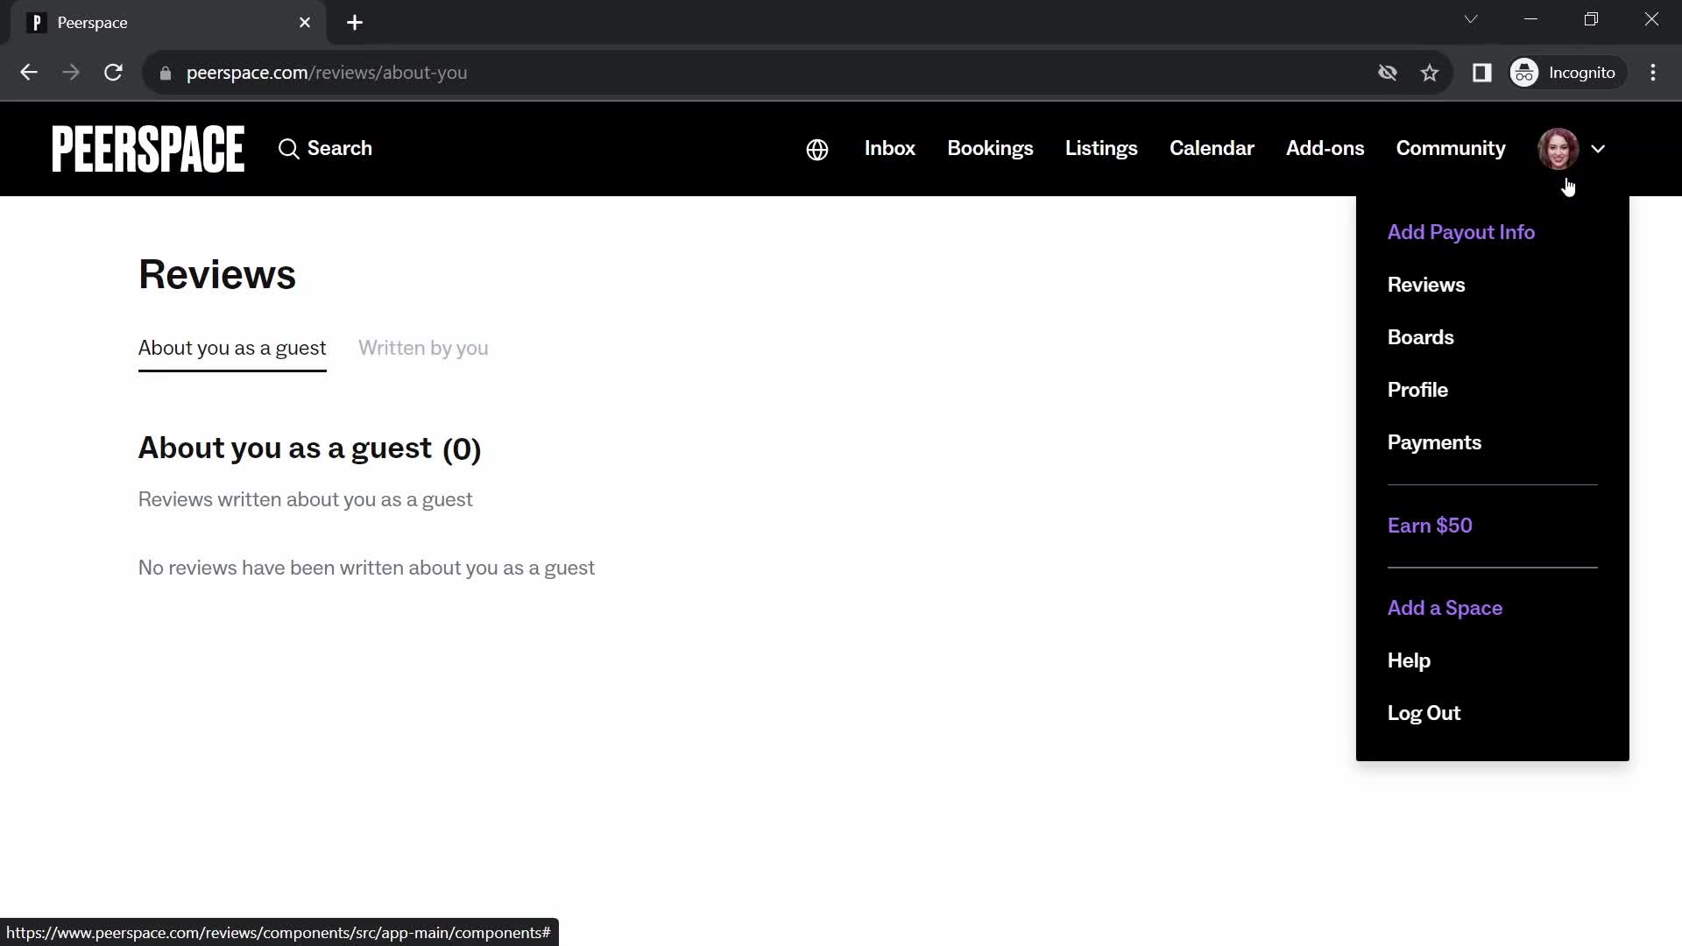The width and height of the screenshot is (1682, 946).
Task: Switch to the Written by you tab
Action: tap(423, 348)
